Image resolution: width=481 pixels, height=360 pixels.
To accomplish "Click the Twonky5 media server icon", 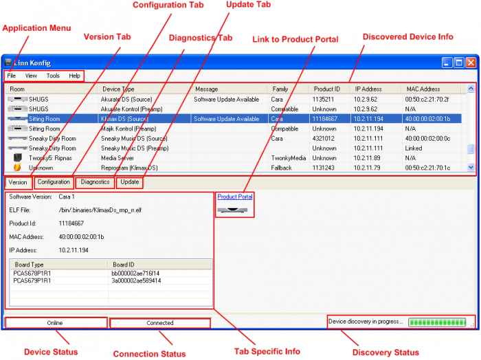I will 18,157.
